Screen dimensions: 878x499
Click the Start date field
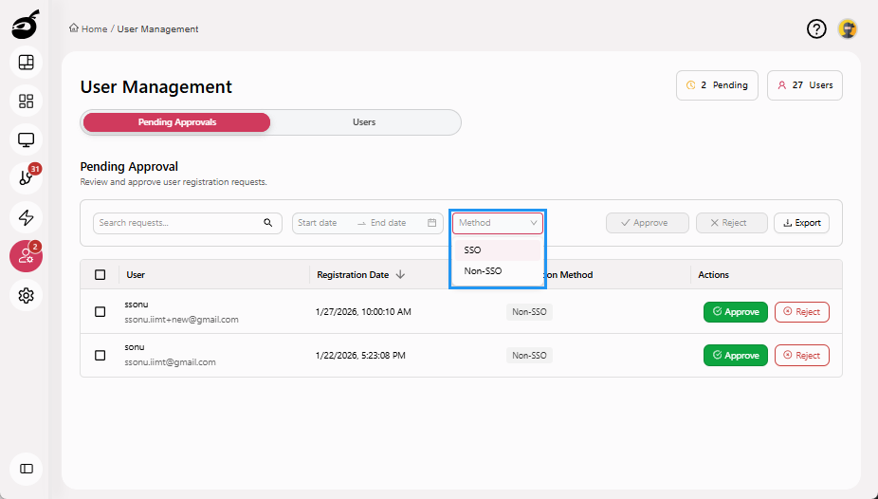(325, 222)
